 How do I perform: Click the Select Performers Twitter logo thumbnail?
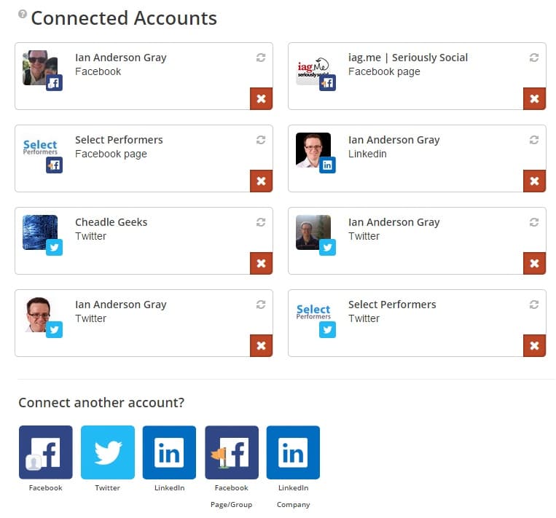313,312
